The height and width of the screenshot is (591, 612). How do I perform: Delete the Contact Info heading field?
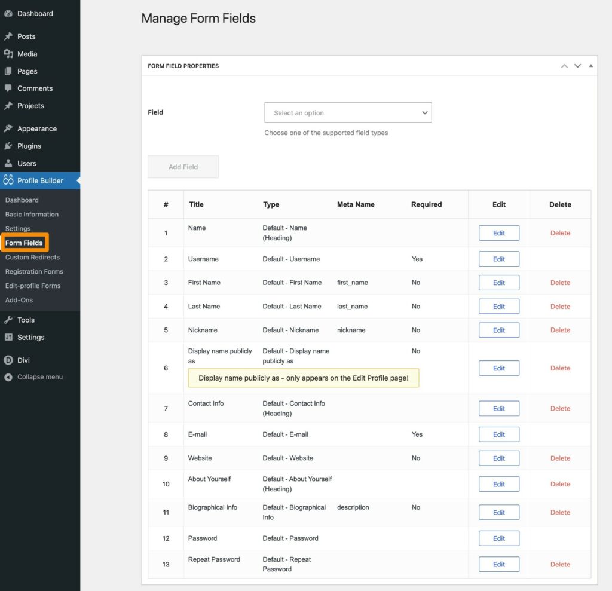click(560, 408)
